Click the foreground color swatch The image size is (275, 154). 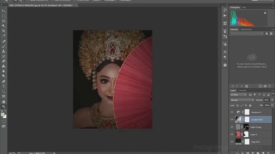(3, 115)
